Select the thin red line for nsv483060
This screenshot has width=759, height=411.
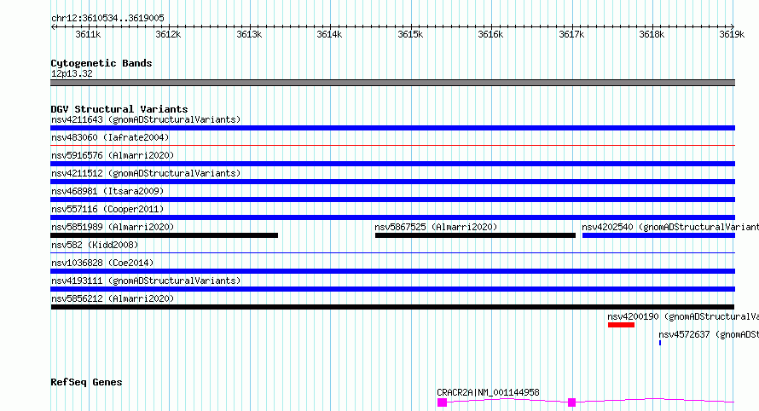(x=392, y=145)
